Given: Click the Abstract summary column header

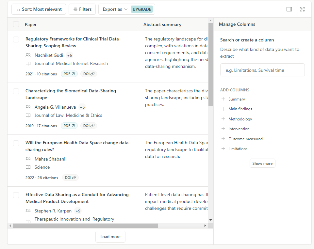Looking at the screenshot, I should [162, 24].
